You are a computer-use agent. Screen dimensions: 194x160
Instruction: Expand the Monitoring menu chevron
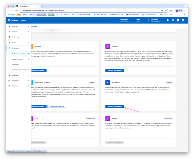28,37
